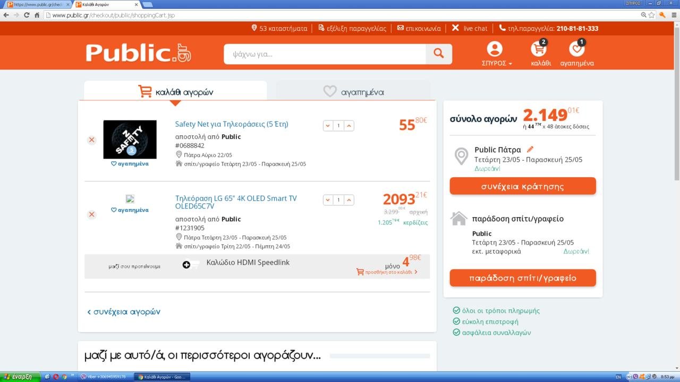Screen dimensions: 680x382
Task: Open the αγαπημένα heart icon in header
Action: click(577, 53)
